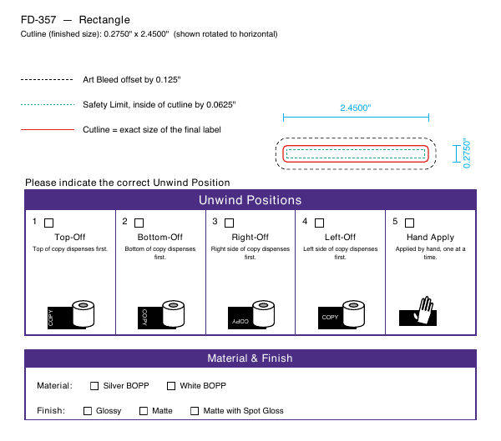501x441 pixels.
Task: Click the Cutline finished size text line
Action: point(149,34)
